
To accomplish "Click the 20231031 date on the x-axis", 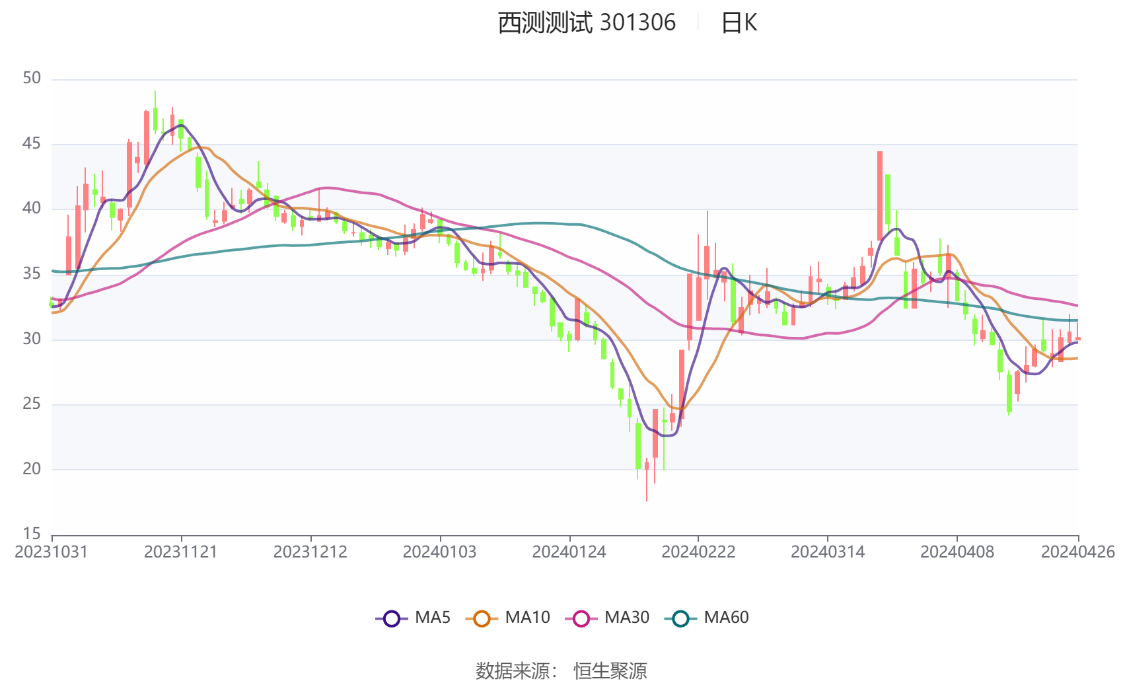I will point(52,552).
